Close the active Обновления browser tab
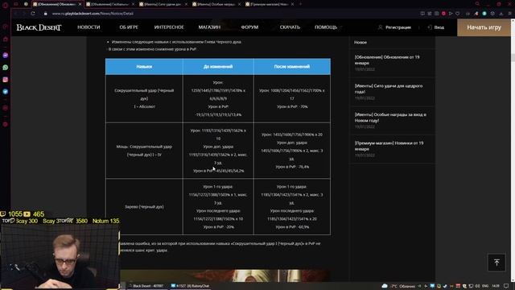 [80, 4]
